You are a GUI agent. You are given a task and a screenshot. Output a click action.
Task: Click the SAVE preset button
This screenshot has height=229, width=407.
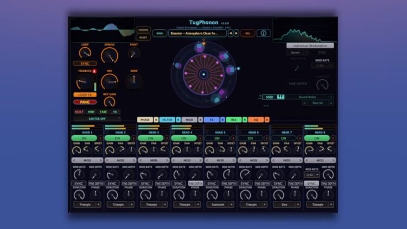click(x=160, y=33)
